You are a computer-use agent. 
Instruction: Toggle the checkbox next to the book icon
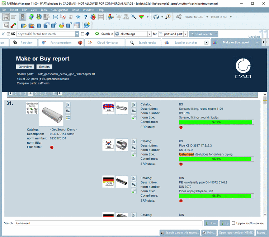point(82,34)
